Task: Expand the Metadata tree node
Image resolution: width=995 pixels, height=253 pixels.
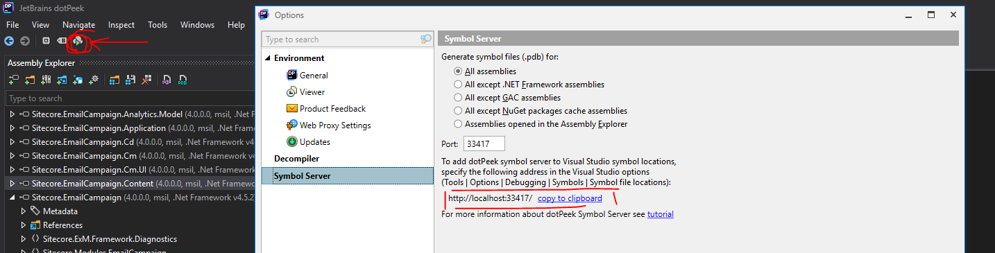Action: click(x=23, y=211)
